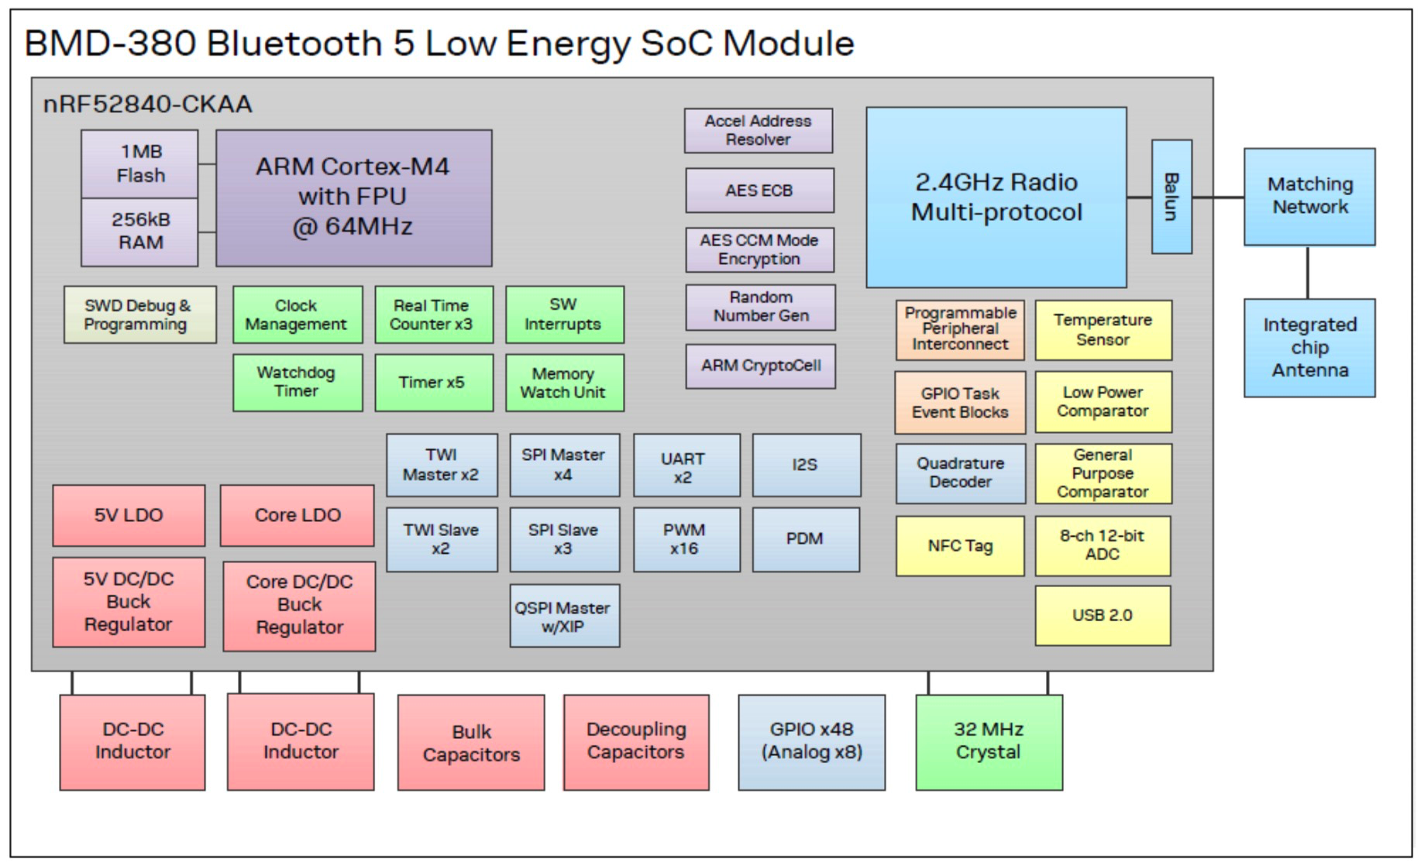The image size is (1424, 866).
Task: Select the Decoupling Capacitors block
Action: 635,741
